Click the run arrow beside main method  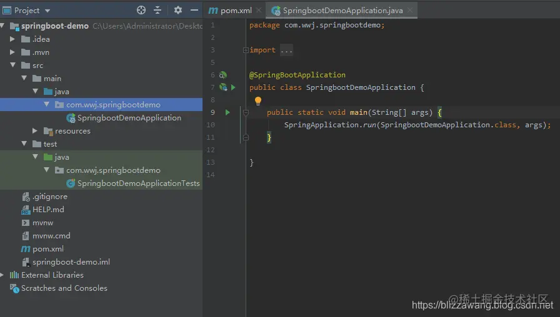point(227,112)
